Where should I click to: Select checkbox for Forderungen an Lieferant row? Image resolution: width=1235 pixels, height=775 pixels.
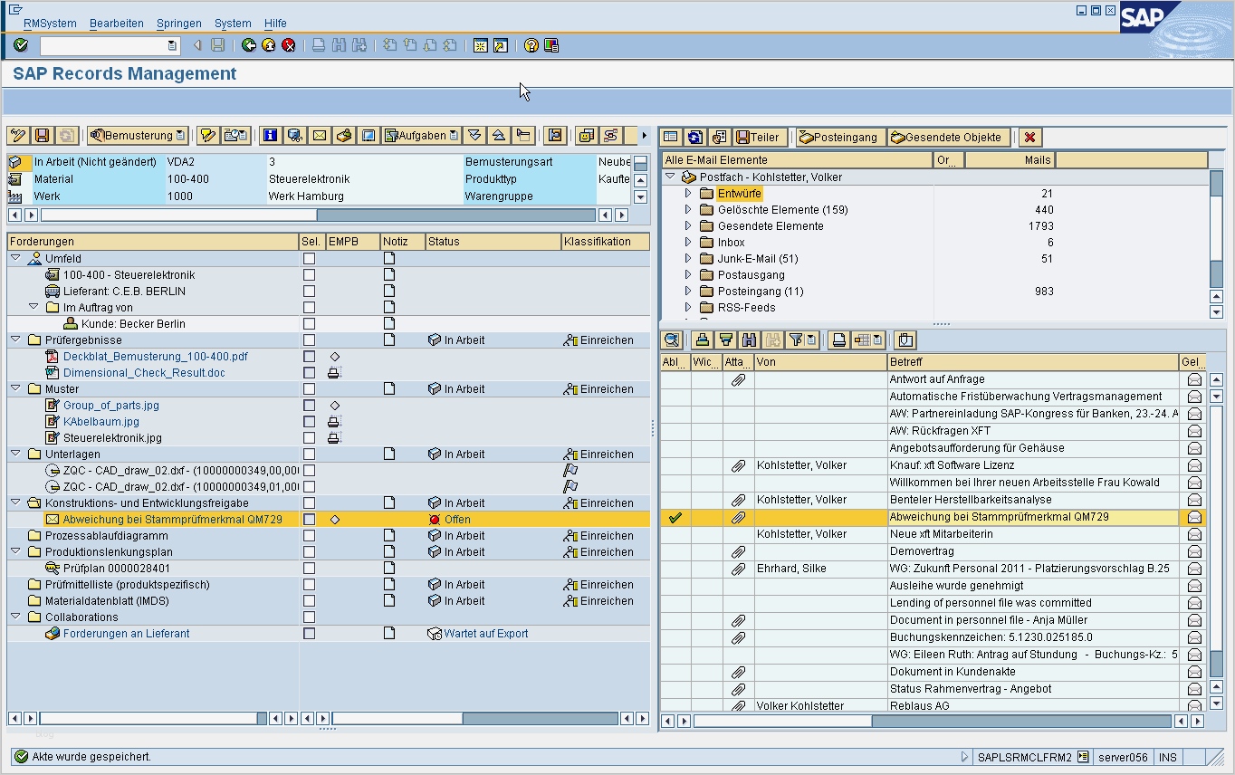pyautogui.click(x=309, y=634)
